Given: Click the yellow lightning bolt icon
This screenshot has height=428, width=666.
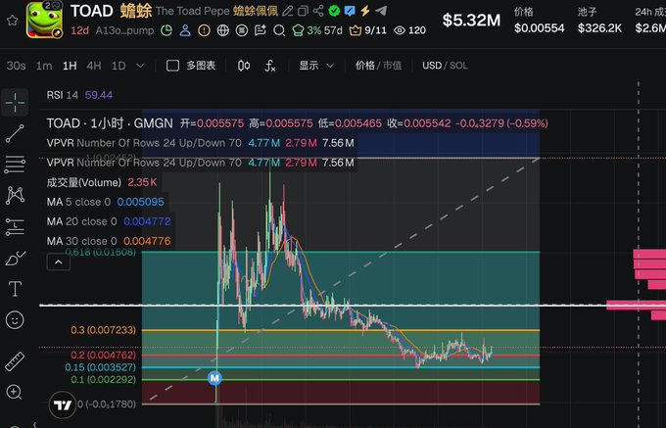Looking at the screenshot, I should point(365,11).
